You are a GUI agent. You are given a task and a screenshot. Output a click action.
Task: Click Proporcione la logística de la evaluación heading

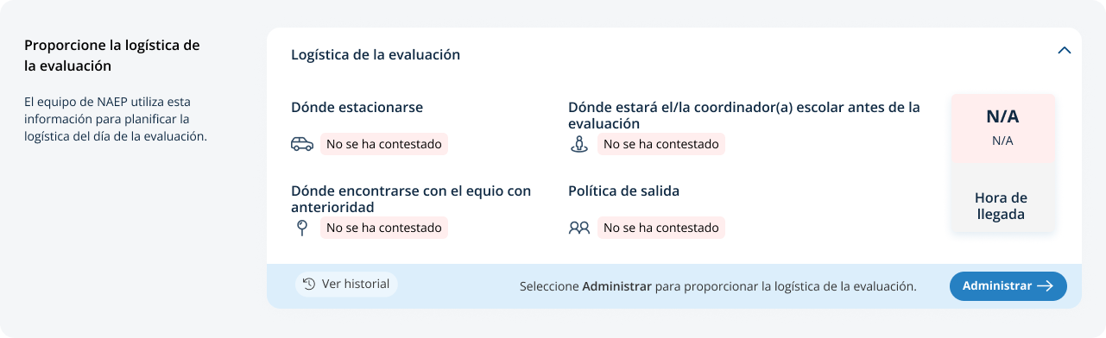[112, 54]
